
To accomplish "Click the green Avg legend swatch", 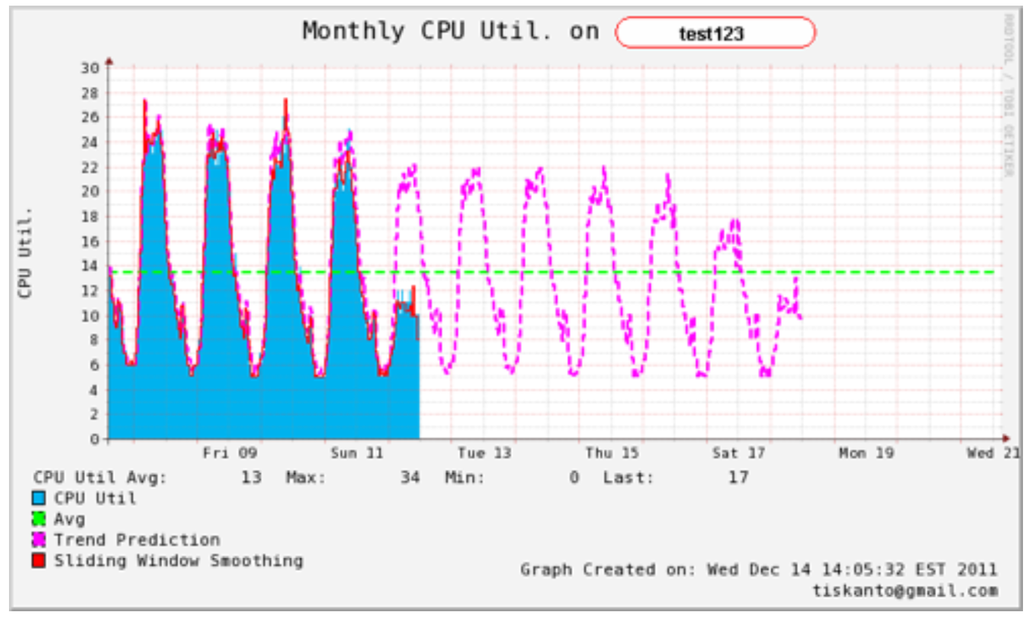I will (x=38, y=519).
